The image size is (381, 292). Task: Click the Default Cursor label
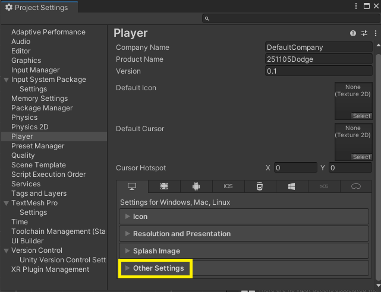click(x=140, y=129)
